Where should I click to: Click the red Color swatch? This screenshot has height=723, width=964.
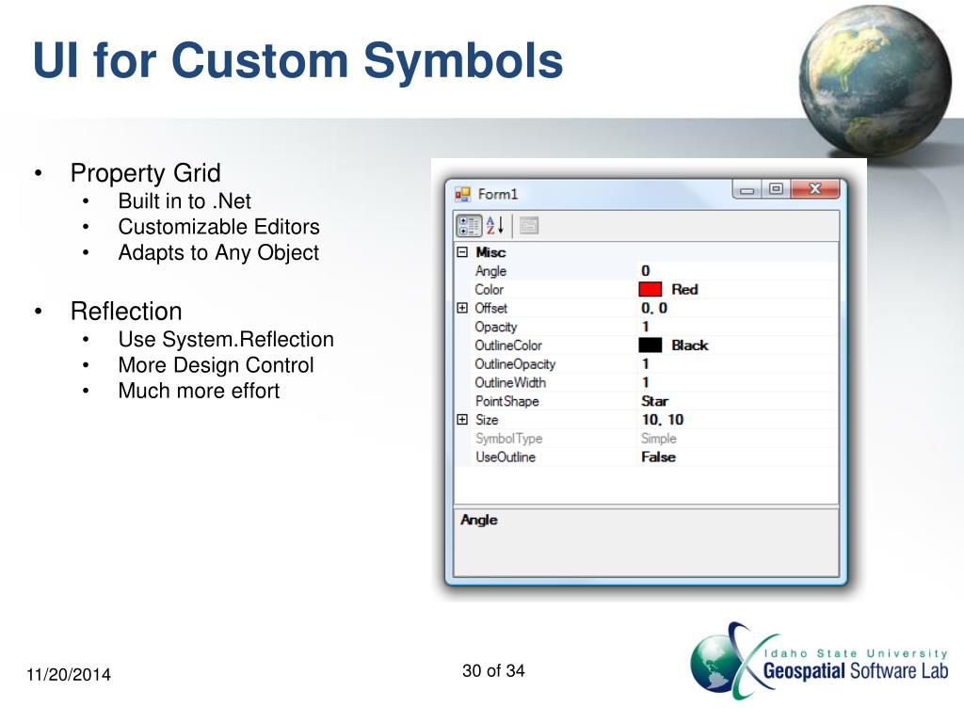[650, 290]
